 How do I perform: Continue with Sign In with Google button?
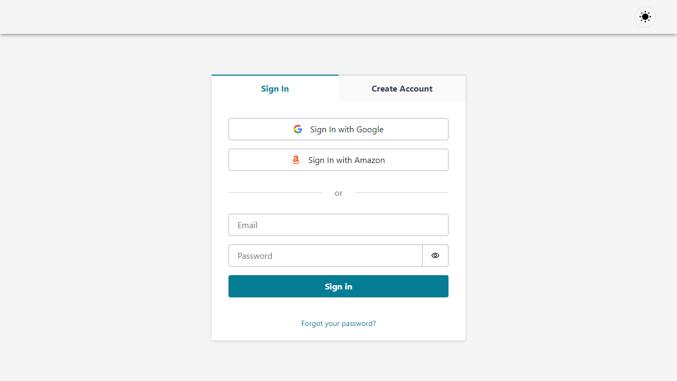coord(338,129)
